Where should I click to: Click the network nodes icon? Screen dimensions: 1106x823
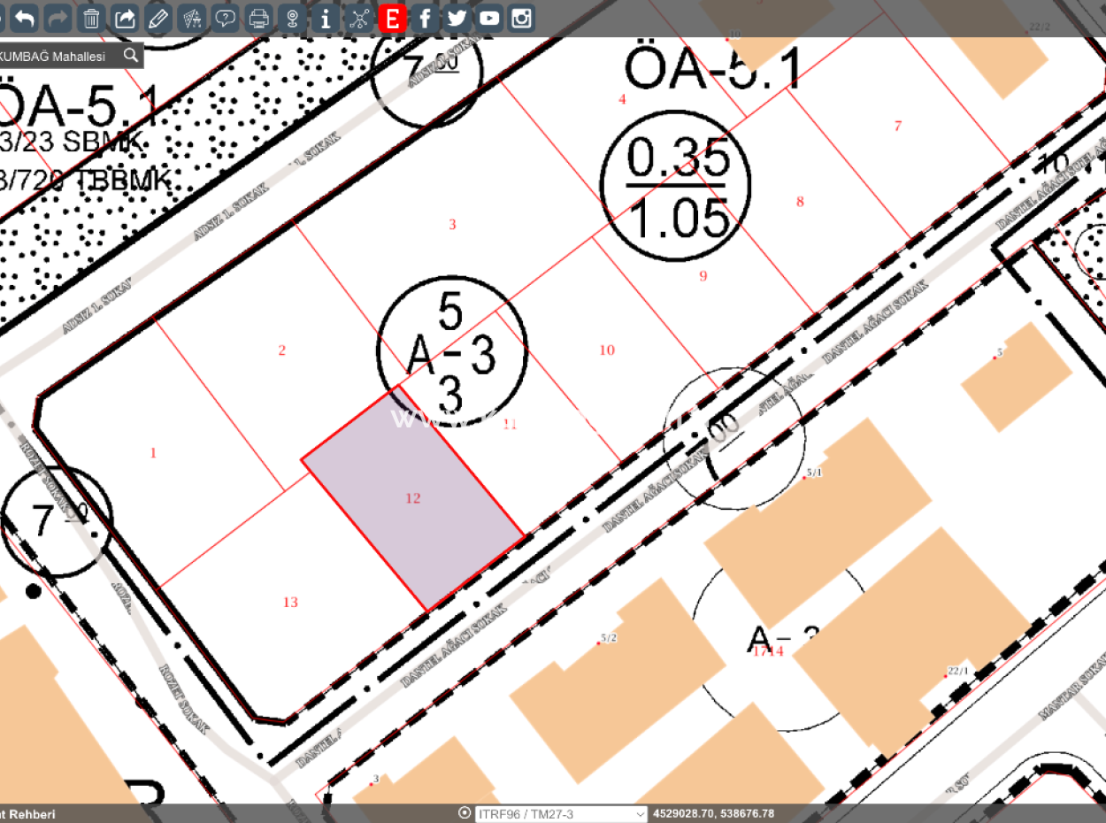[x=358, y=18]
